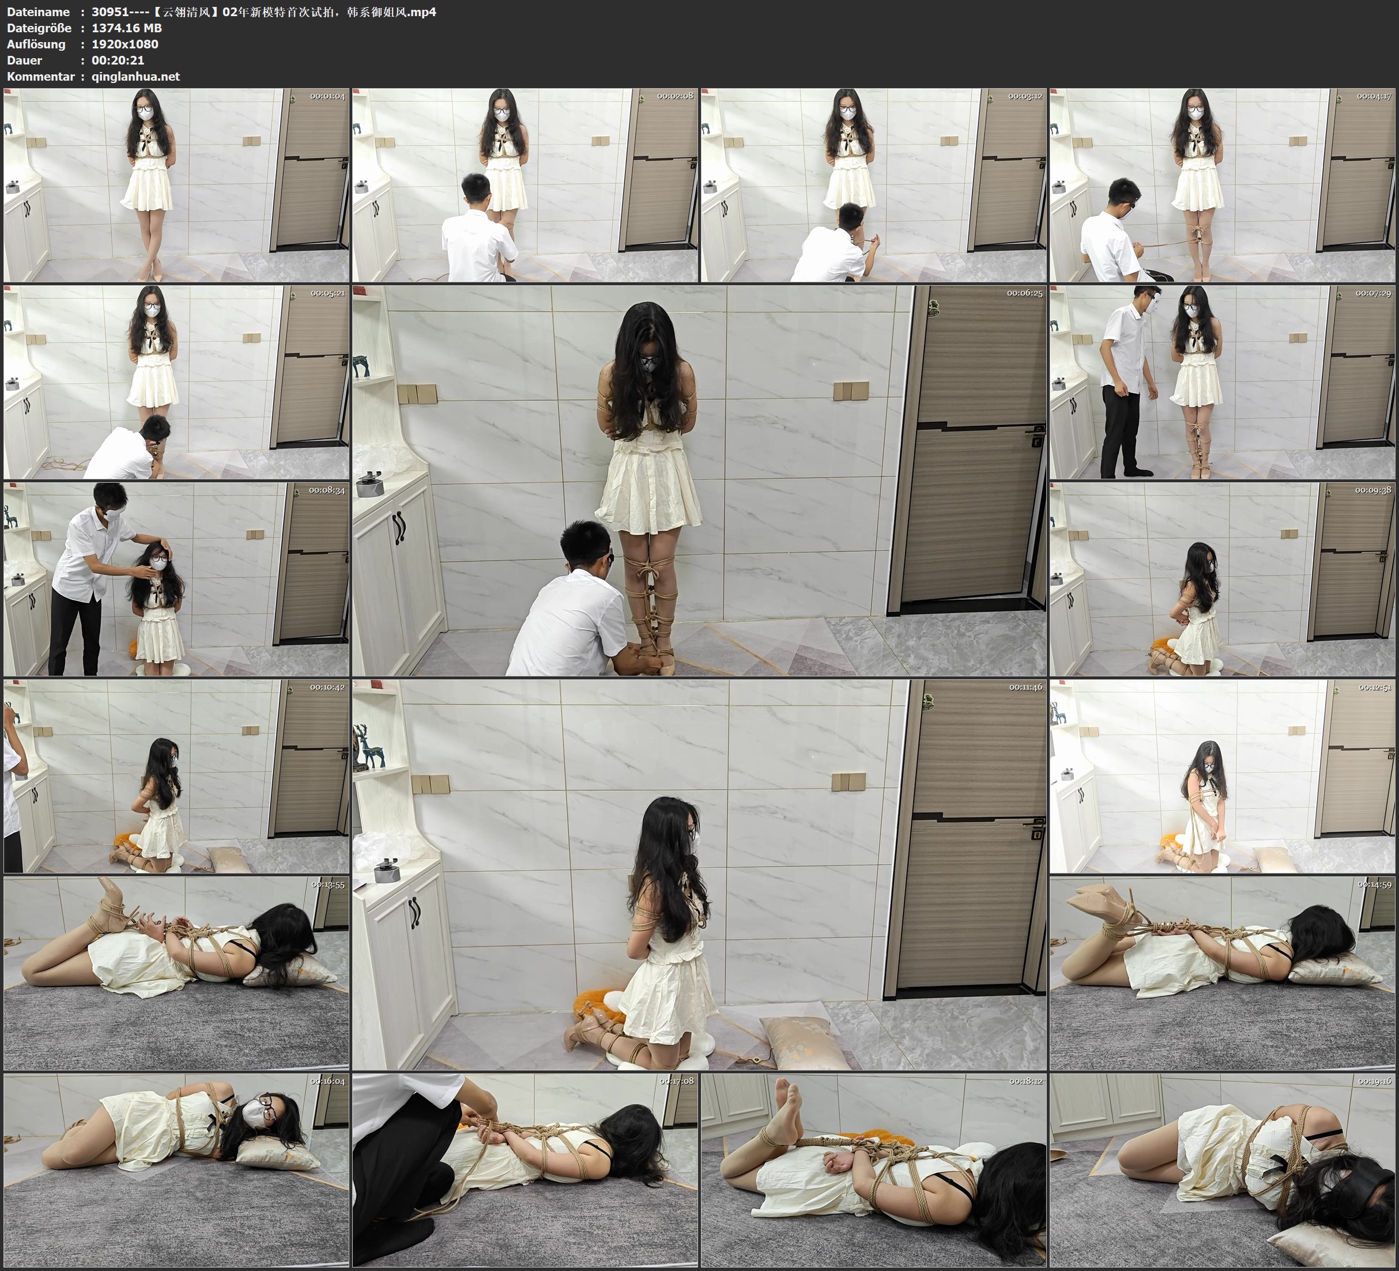Open the thumbnail at 00:03:12
Screen dimensions: 1399x1271
(874, 186)
